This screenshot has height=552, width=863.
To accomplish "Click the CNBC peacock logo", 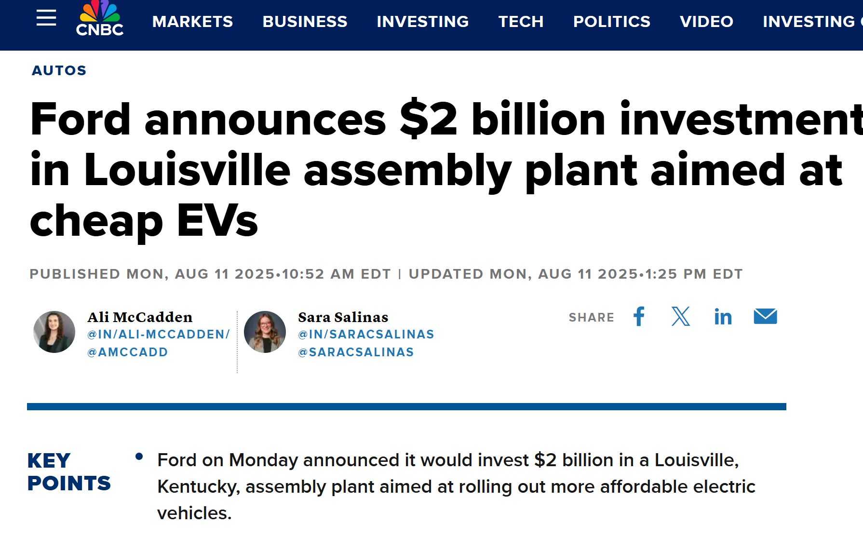I will [x=100, y=19].
